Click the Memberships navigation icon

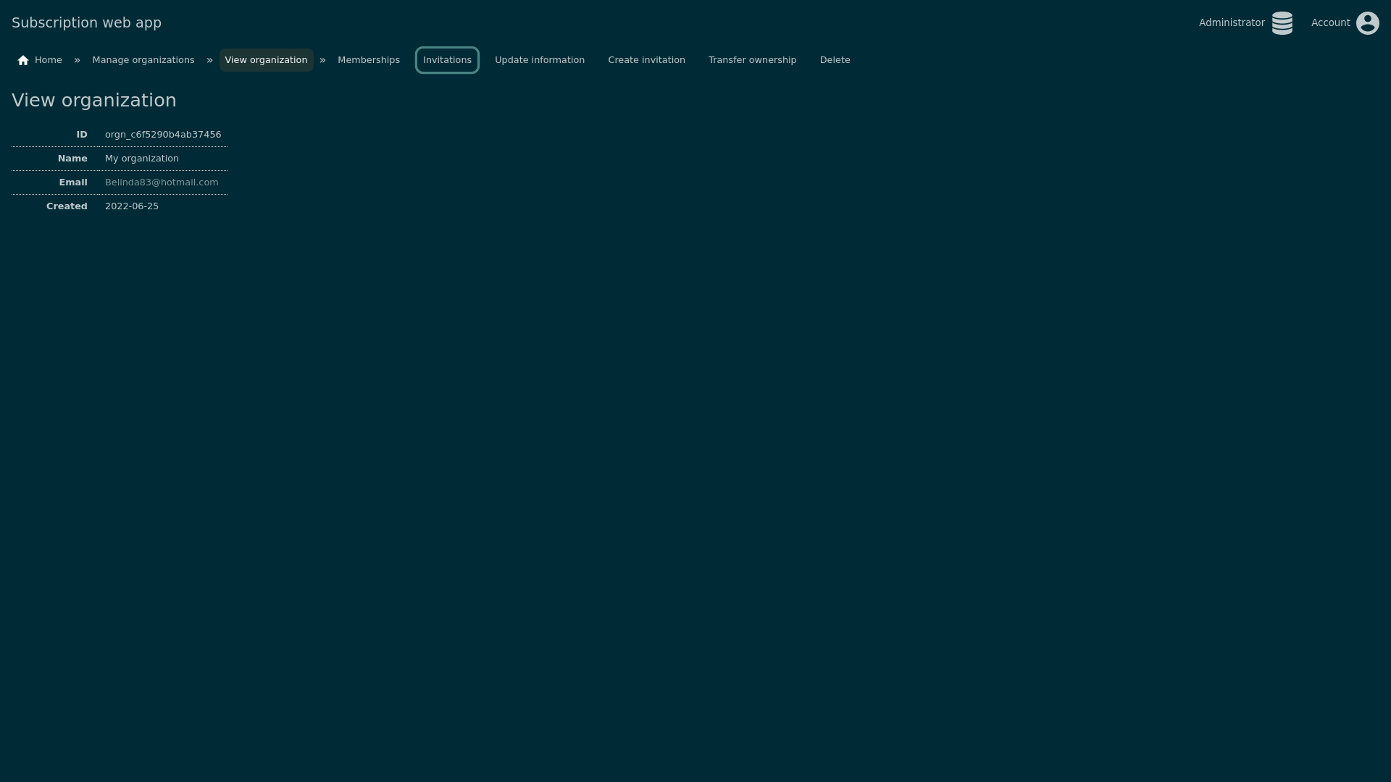(x=369, y=59)
